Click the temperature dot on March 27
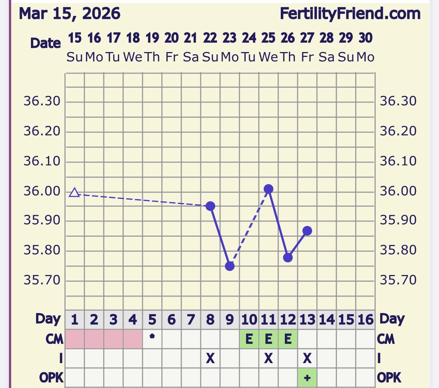 tap(307, 231)
